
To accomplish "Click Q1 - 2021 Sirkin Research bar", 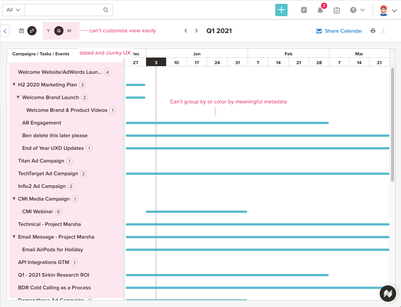I will (x=227, y=275).
